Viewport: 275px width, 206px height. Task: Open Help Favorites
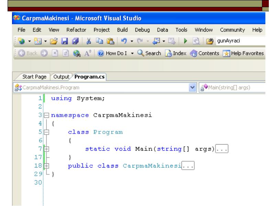click(243, 53)
